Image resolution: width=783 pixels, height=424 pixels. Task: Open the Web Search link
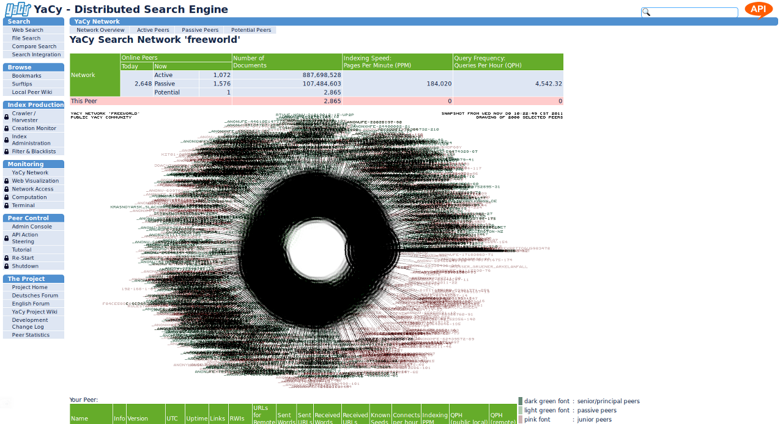point(28,30)
